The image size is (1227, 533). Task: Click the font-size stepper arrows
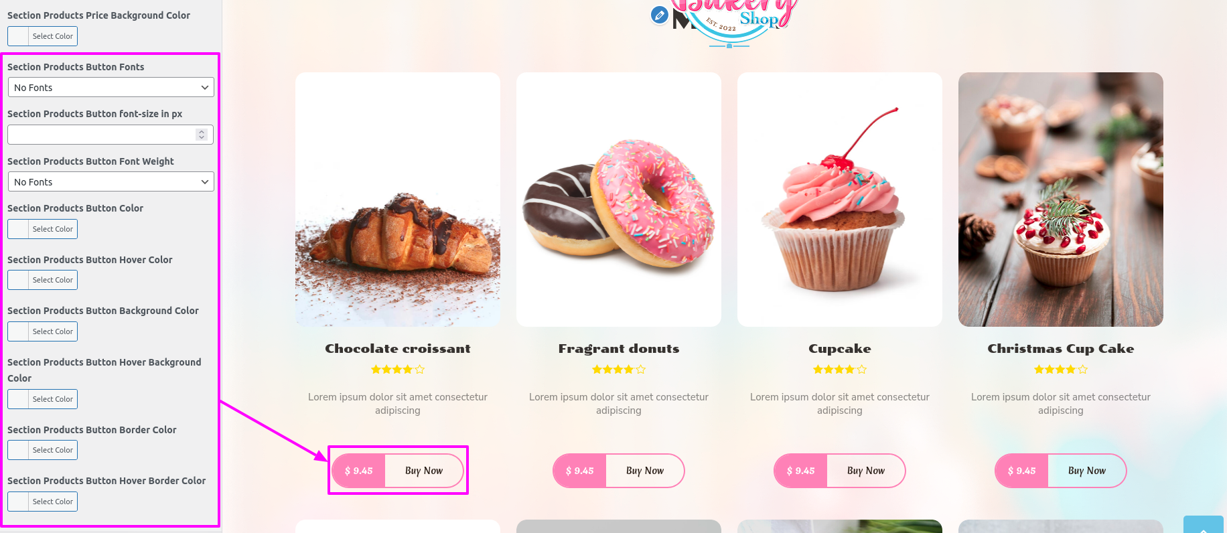201,135
